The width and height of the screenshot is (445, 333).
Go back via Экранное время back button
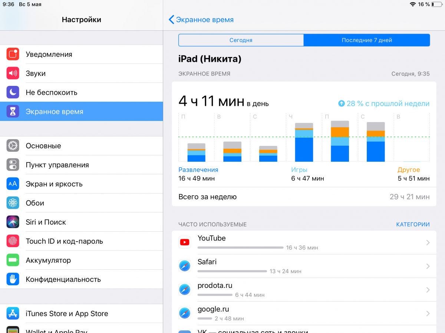(201, 20)
